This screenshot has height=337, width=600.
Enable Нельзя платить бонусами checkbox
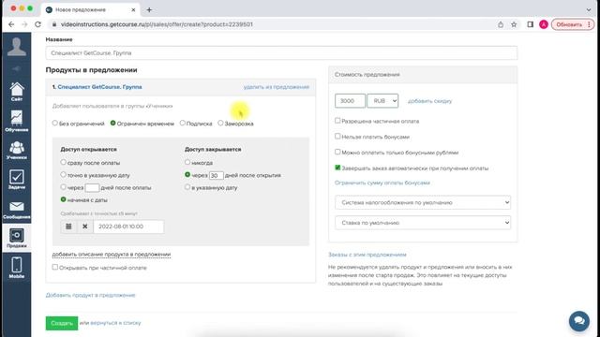coord(337,137)
